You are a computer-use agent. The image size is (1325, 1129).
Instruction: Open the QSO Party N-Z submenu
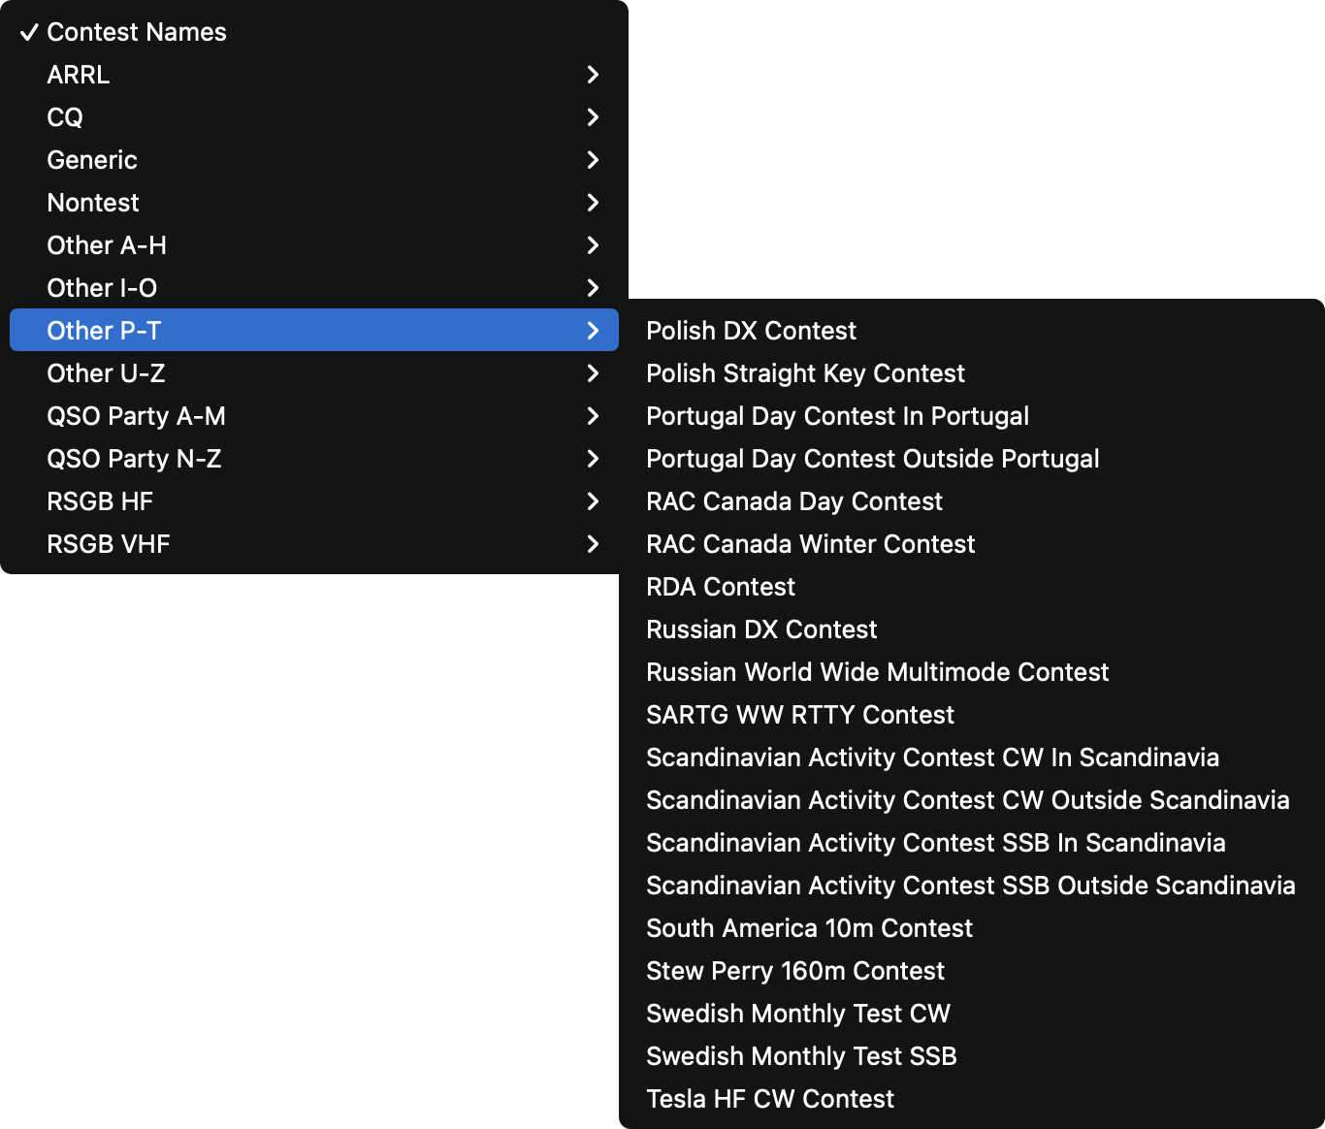314,459
